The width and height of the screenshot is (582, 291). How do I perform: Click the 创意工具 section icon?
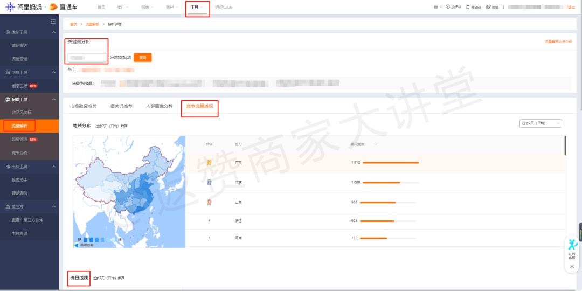click(x=8, y=72)
